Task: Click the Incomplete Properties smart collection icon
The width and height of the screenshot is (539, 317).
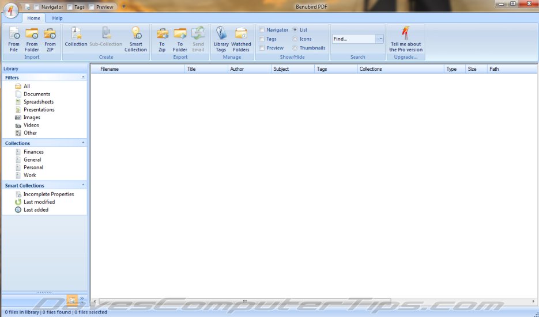Action: point(18,194)
